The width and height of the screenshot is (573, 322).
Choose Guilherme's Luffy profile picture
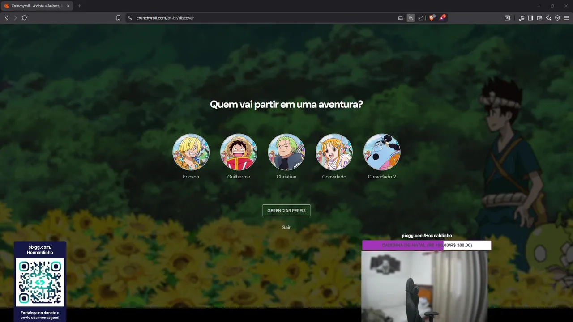pos(239,152)
